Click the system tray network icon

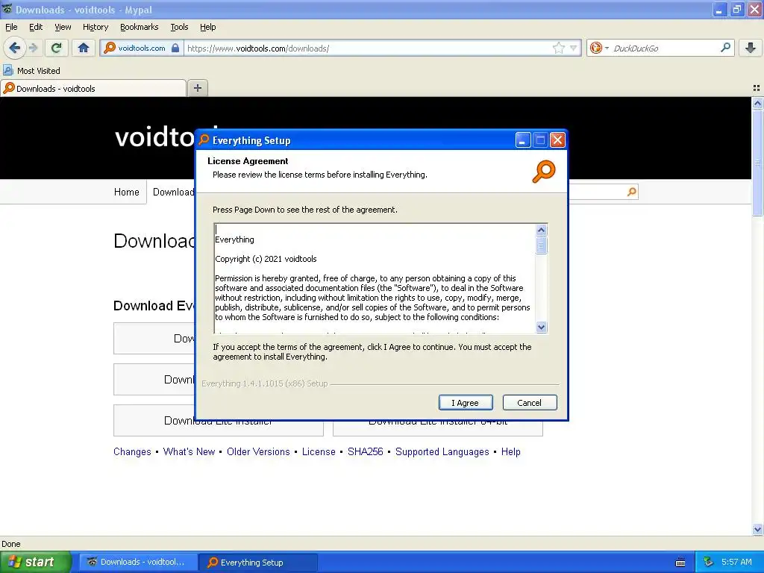(x=709, y=562)
